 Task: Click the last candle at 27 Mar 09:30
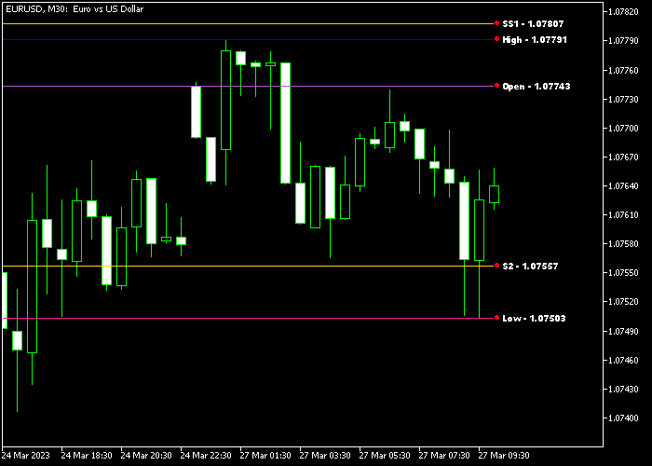(x=494, y=194)
